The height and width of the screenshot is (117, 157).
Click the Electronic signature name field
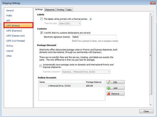click(x=94, y=37)
